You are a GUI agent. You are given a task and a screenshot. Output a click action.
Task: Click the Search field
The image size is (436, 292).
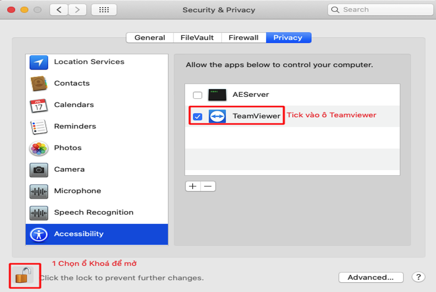point(380,10)
